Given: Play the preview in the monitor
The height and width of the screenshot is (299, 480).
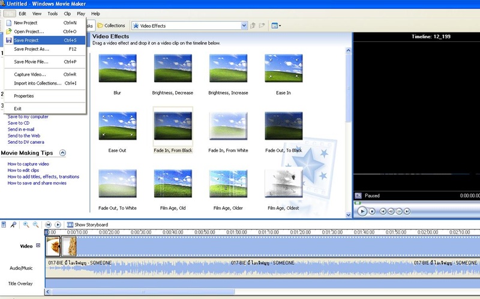Looking at the screenshot, I should [362, 212].
